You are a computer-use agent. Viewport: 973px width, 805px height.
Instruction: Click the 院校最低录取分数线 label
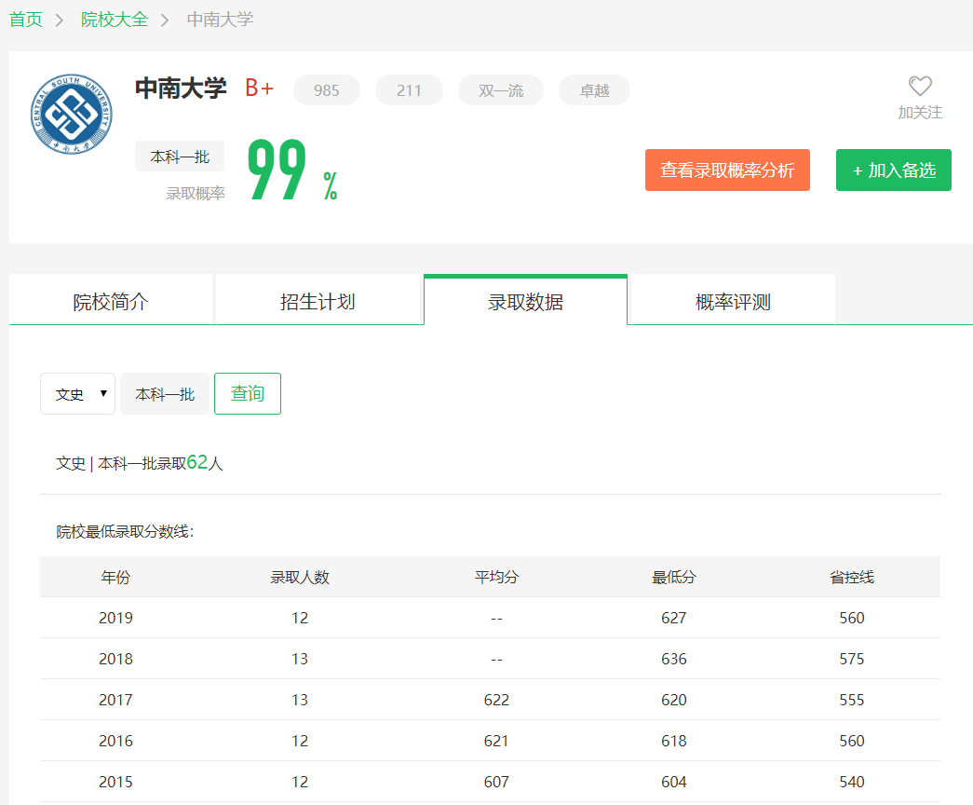coord(125,532)
